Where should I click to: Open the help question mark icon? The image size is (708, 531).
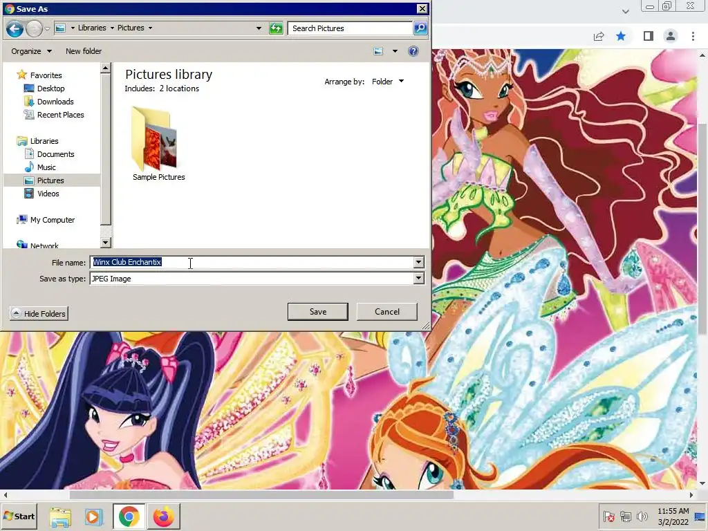coord(413,51)
